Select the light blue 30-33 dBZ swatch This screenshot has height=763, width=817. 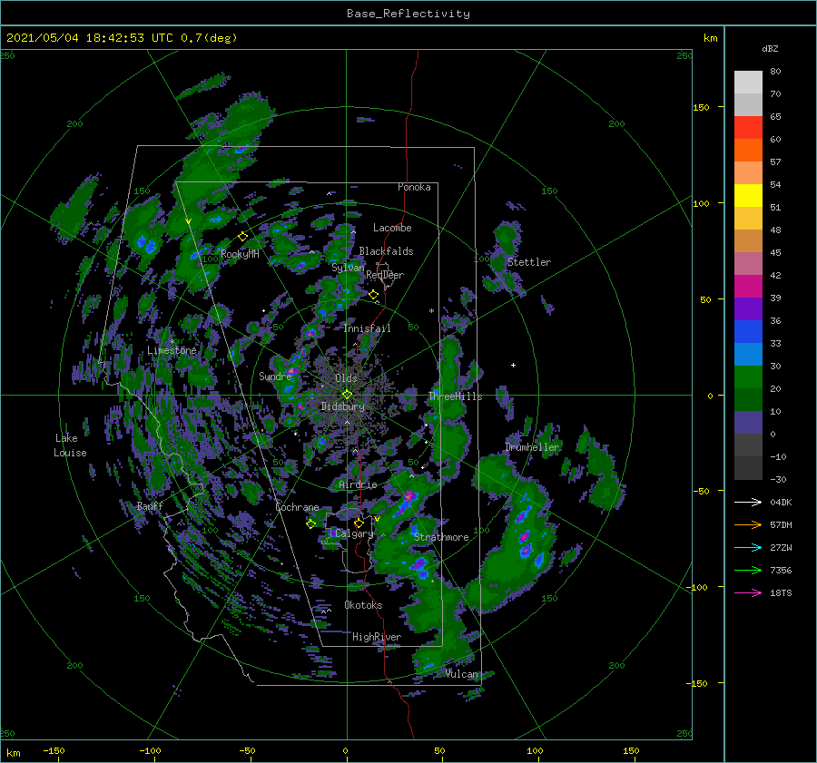tap(748, 354)
